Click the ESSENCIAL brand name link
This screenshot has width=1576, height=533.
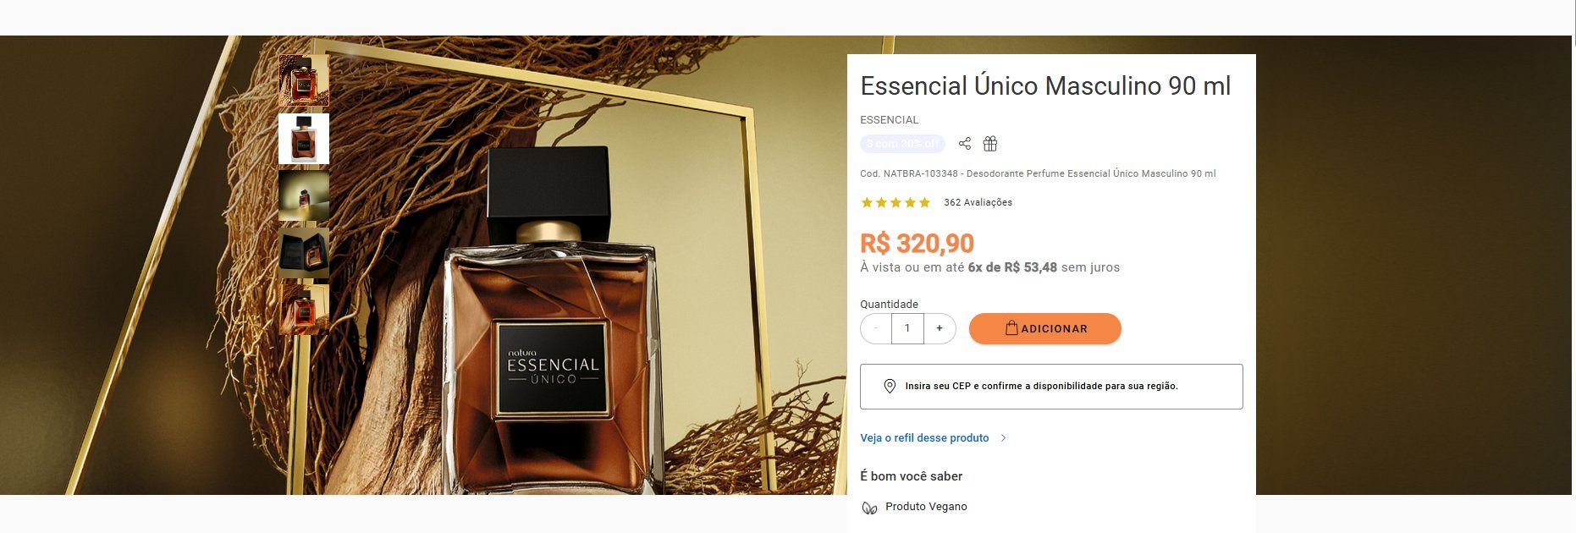point(889,120)
